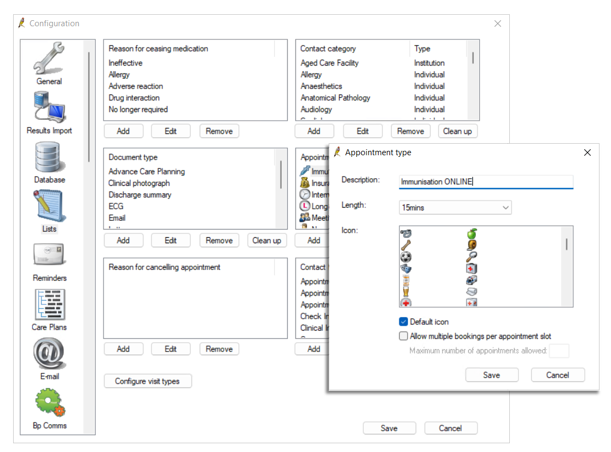Cancel the Appointment type dialog
The width and height of the screenshot is (611, 452).
pos(557,375)
